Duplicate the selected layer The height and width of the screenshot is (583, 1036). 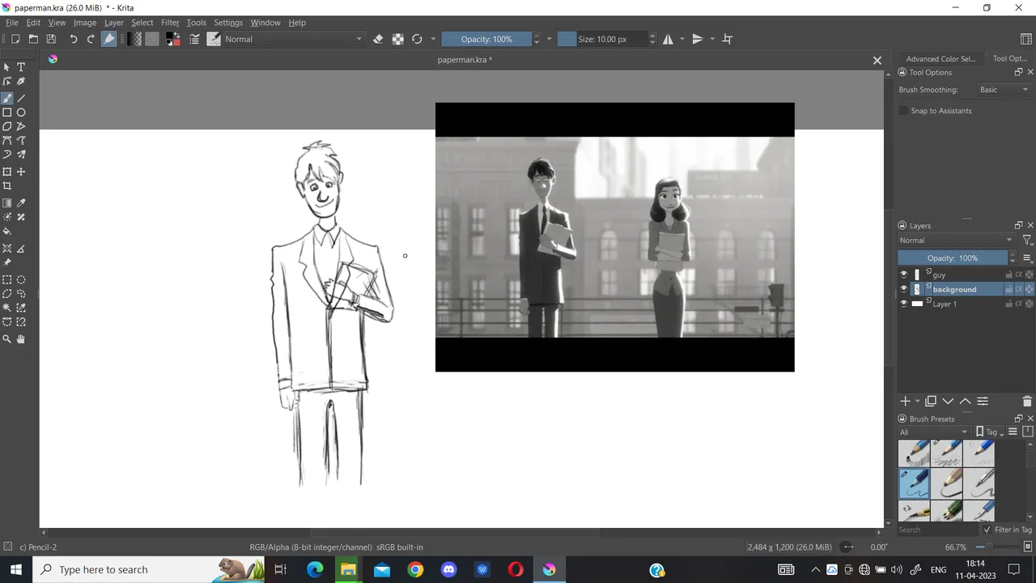tap(931, 402)
